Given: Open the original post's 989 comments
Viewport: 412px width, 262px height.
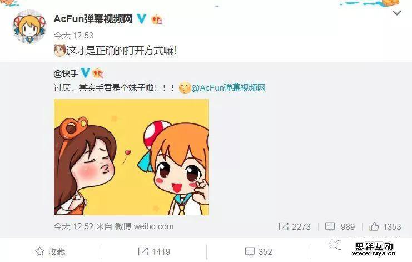Looking at the screenshot, I should 340,226.
